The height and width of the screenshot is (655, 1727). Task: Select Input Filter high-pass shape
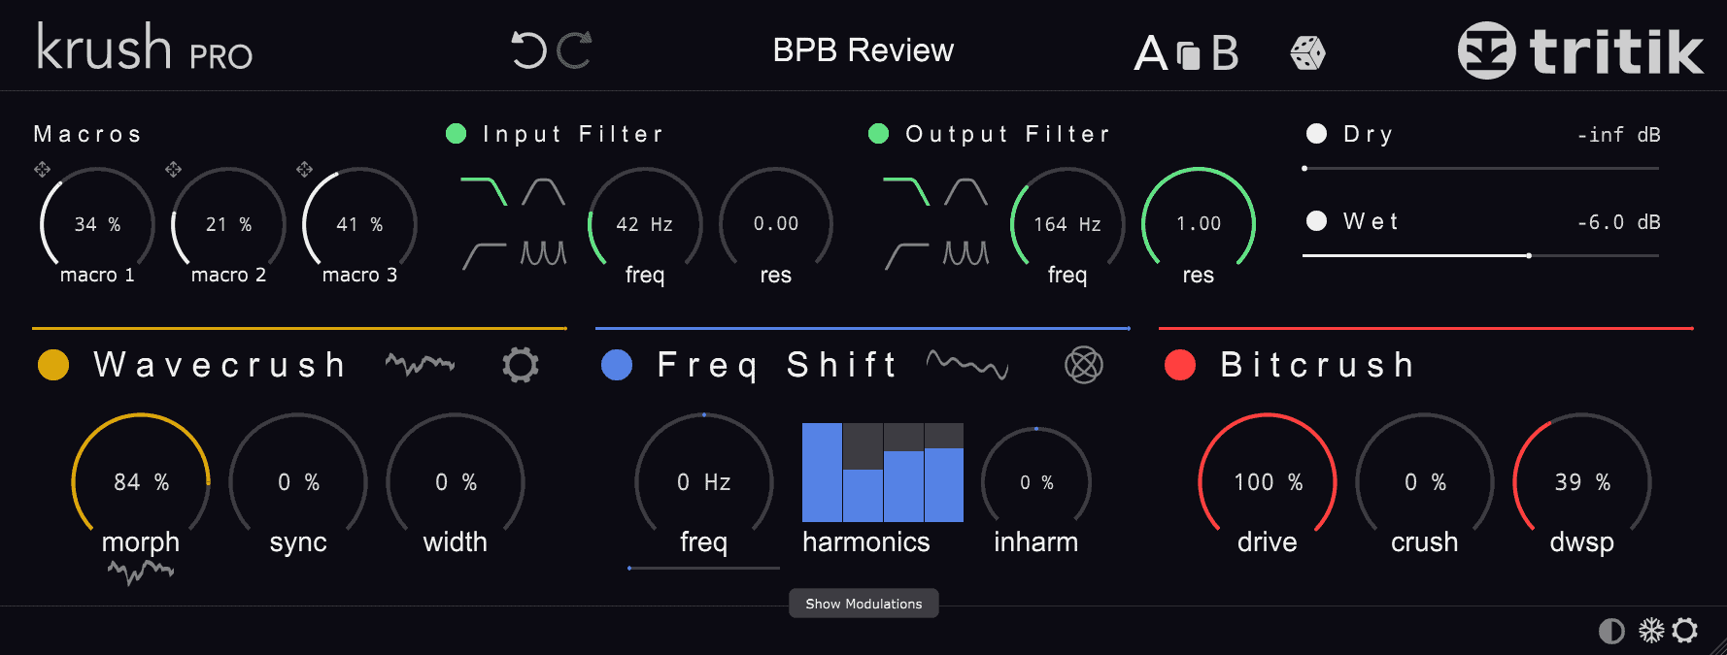click(x=484, y=255)
